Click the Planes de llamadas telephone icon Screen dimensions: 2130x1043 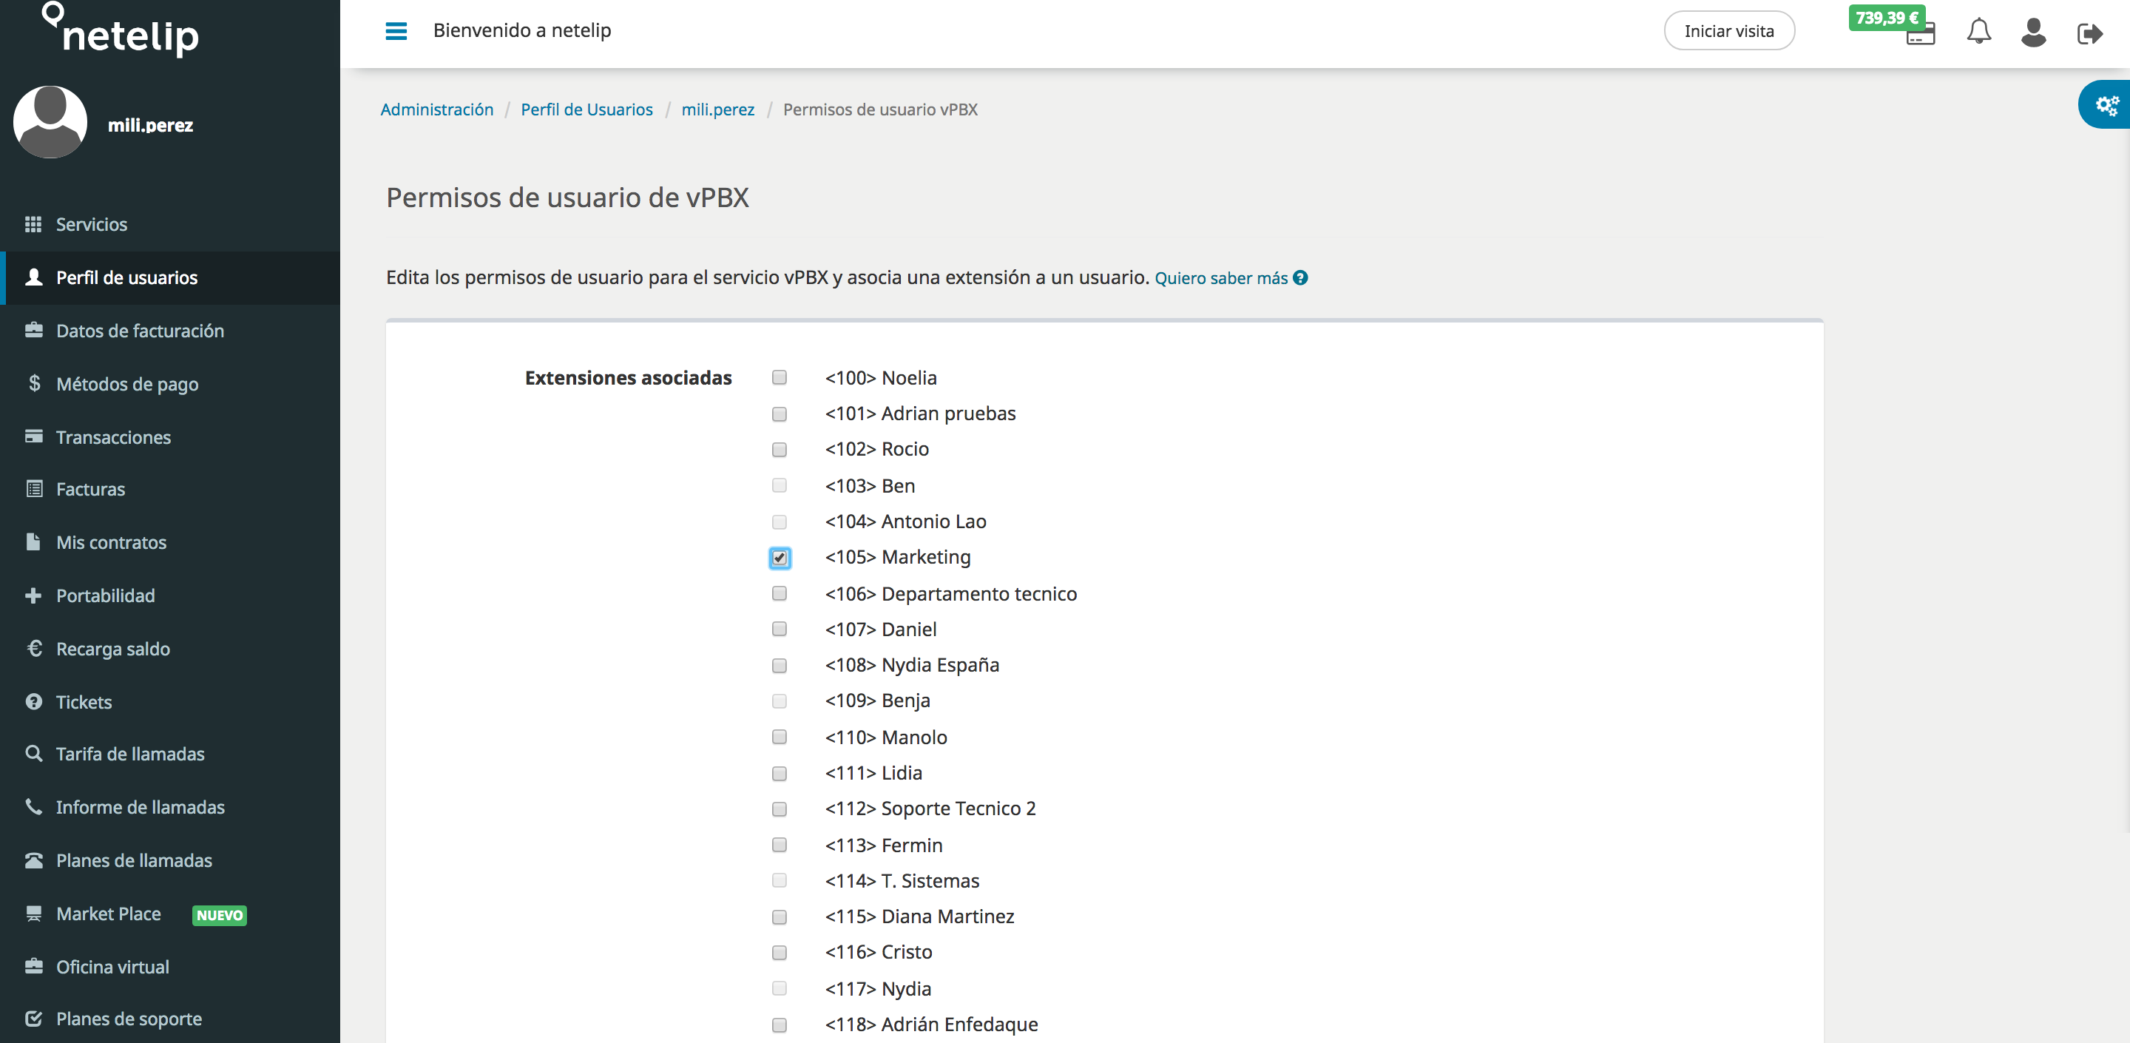tap(34, 860)
